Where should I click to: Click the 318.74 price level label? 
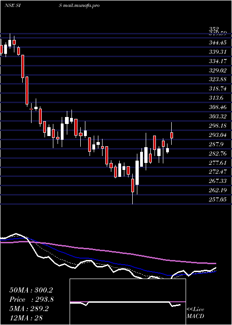click(x=218, y=89)
